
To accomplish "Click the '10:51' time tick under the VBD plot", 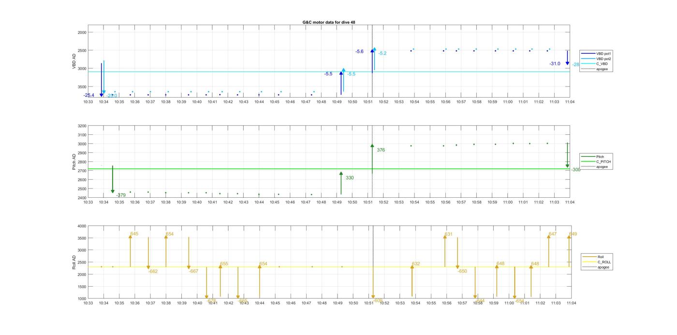I will tap(368, 102).
